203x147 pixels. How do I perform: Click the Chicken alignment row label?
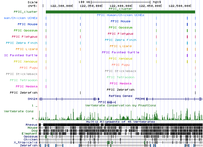pos(30,139)
